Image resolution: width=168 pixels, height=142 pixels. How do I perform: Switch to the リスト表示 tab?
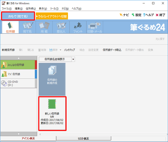[83, 139]
